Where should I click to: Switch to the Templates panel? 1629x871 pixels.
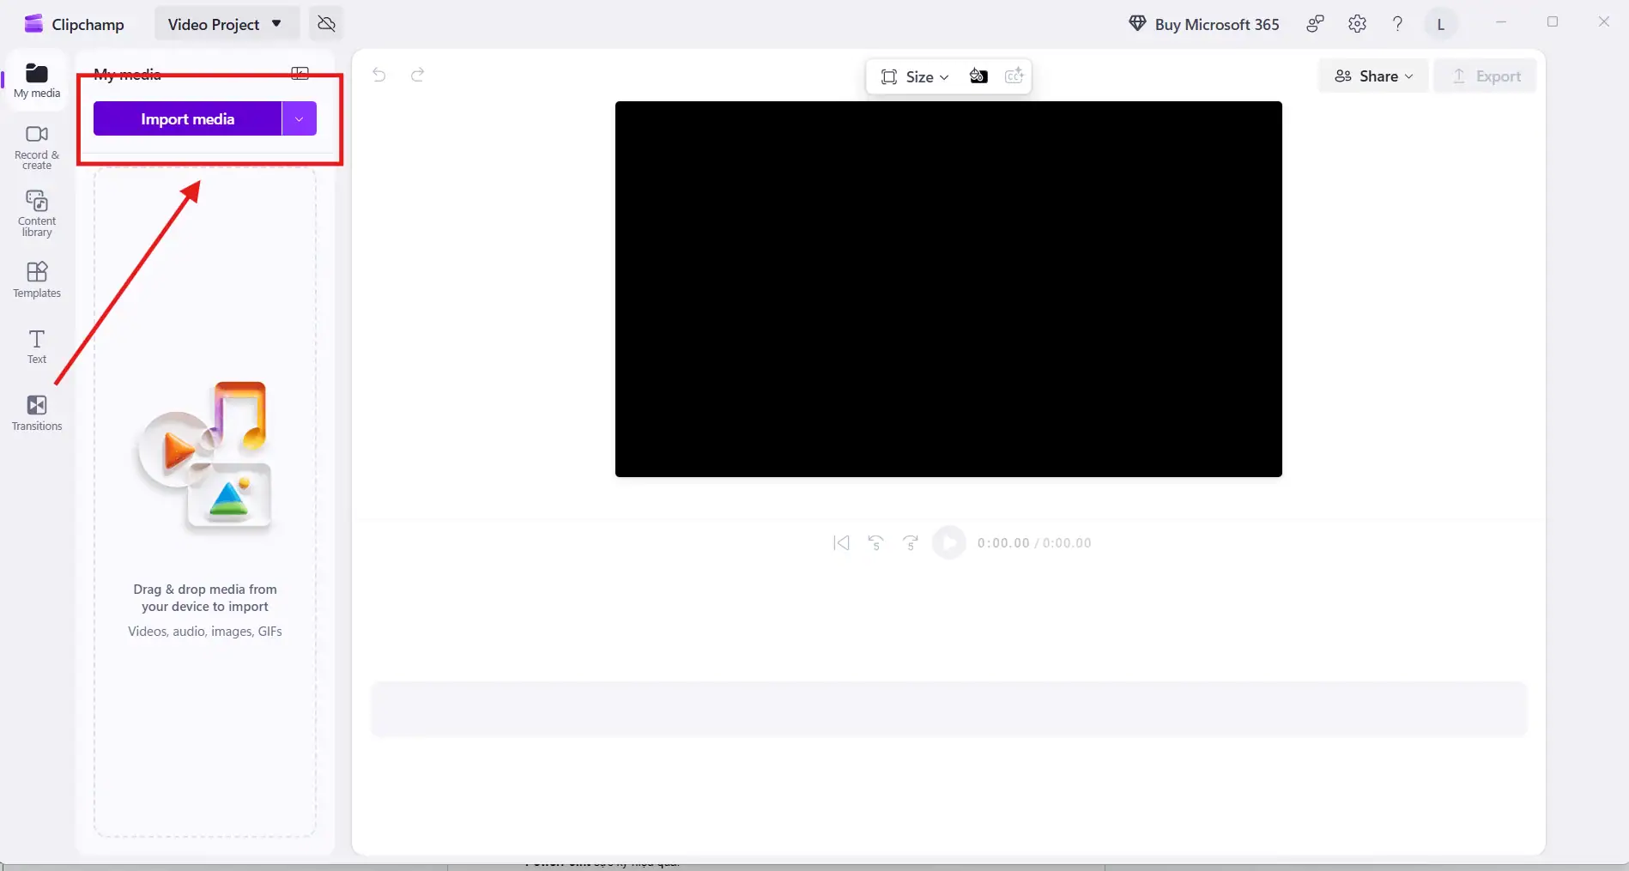tap(35, 279)
